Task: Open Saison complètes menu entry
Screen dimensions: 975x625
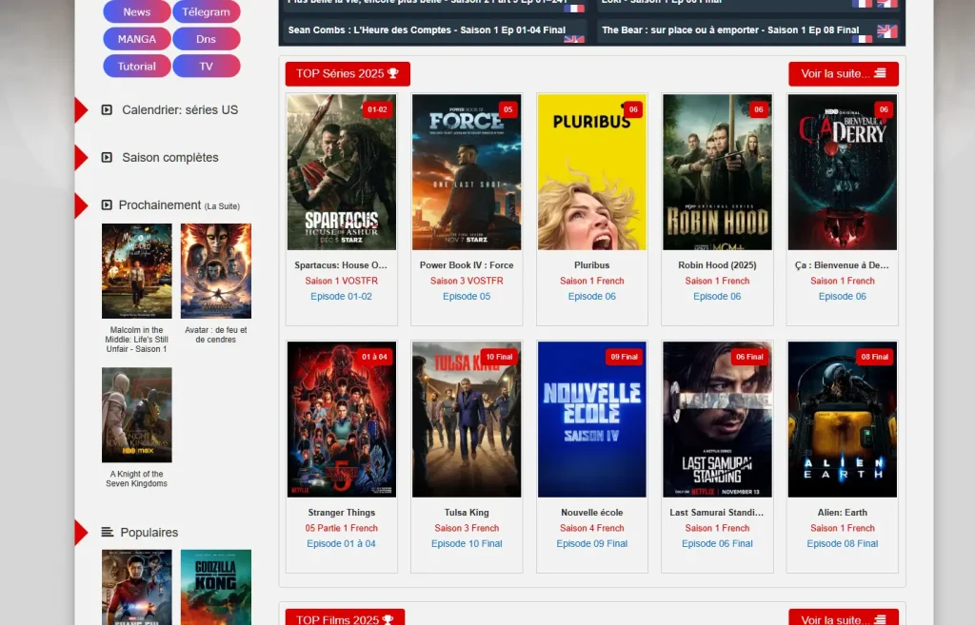Action: tap(170, 157)
